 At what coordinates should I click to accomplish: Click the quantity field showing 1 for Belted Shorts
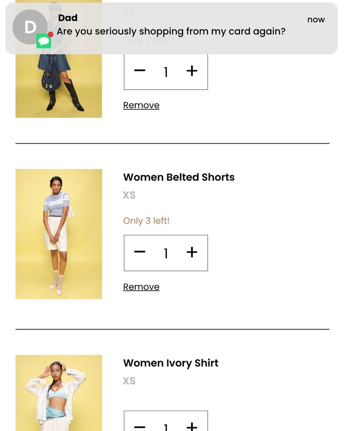[x=165, y=252]
